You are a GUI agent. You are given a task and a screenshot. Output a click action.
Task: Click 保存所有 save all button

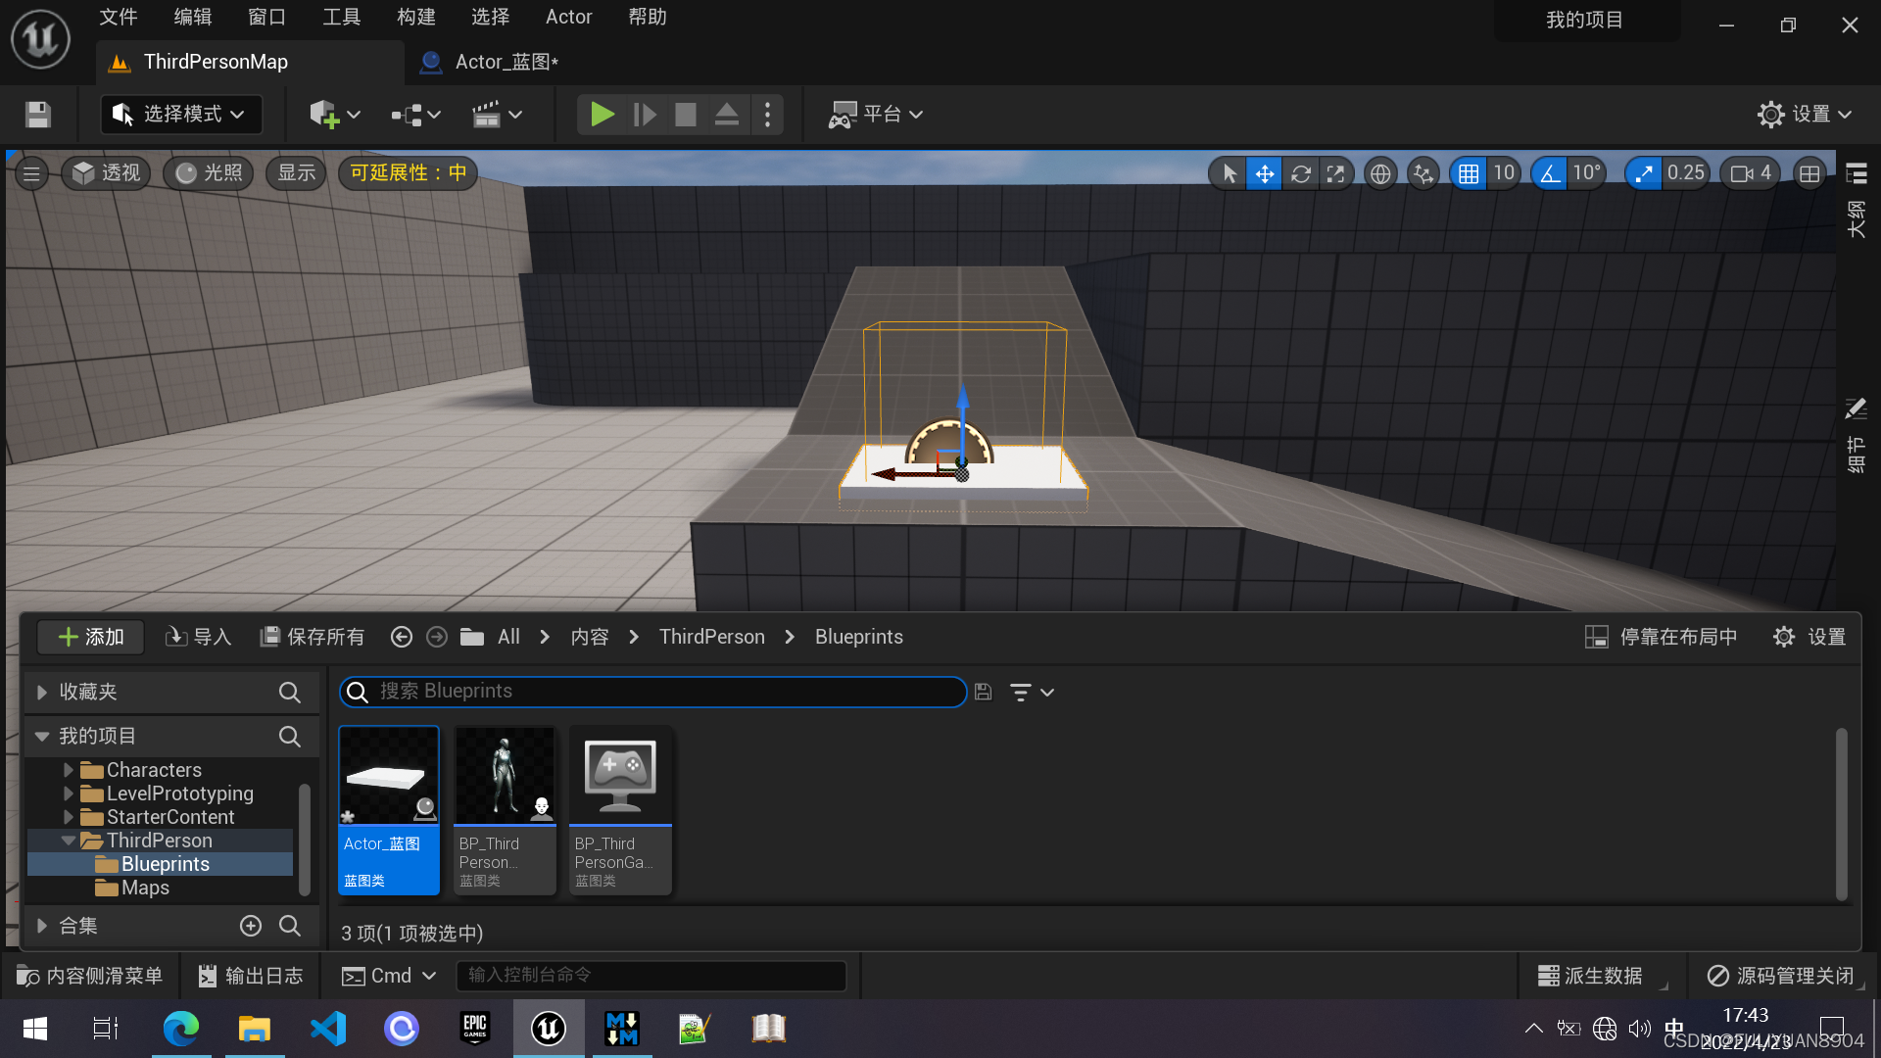(x=313, y=637)
